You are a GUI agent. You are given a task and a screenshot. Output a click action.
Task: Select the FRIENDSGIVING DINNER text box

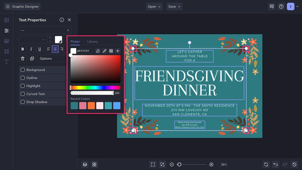[x=189, y=83]
